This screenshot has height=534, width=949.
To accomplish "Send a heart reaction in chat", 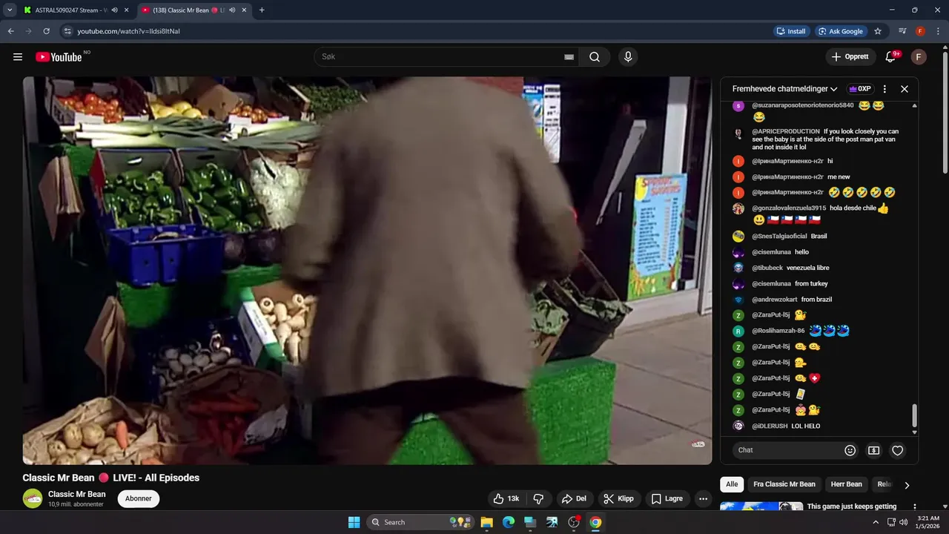I will (x=898, y=450).
